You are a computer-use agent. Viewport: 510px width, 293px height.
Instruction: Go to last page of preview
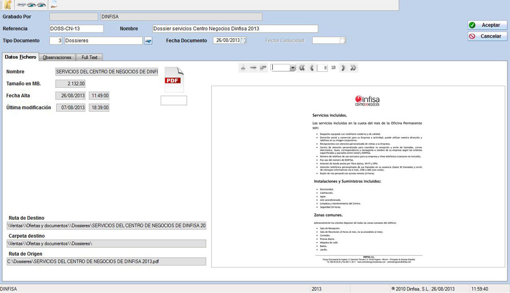[x=353, y=68]
